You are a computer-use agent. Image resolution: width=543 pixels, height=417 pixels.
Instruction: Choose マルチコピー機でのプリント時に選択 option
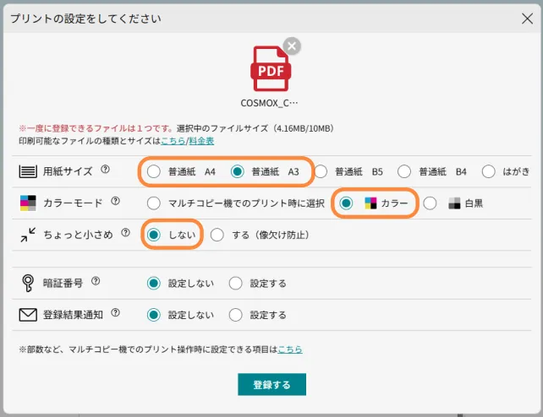(x=153, y=203)
